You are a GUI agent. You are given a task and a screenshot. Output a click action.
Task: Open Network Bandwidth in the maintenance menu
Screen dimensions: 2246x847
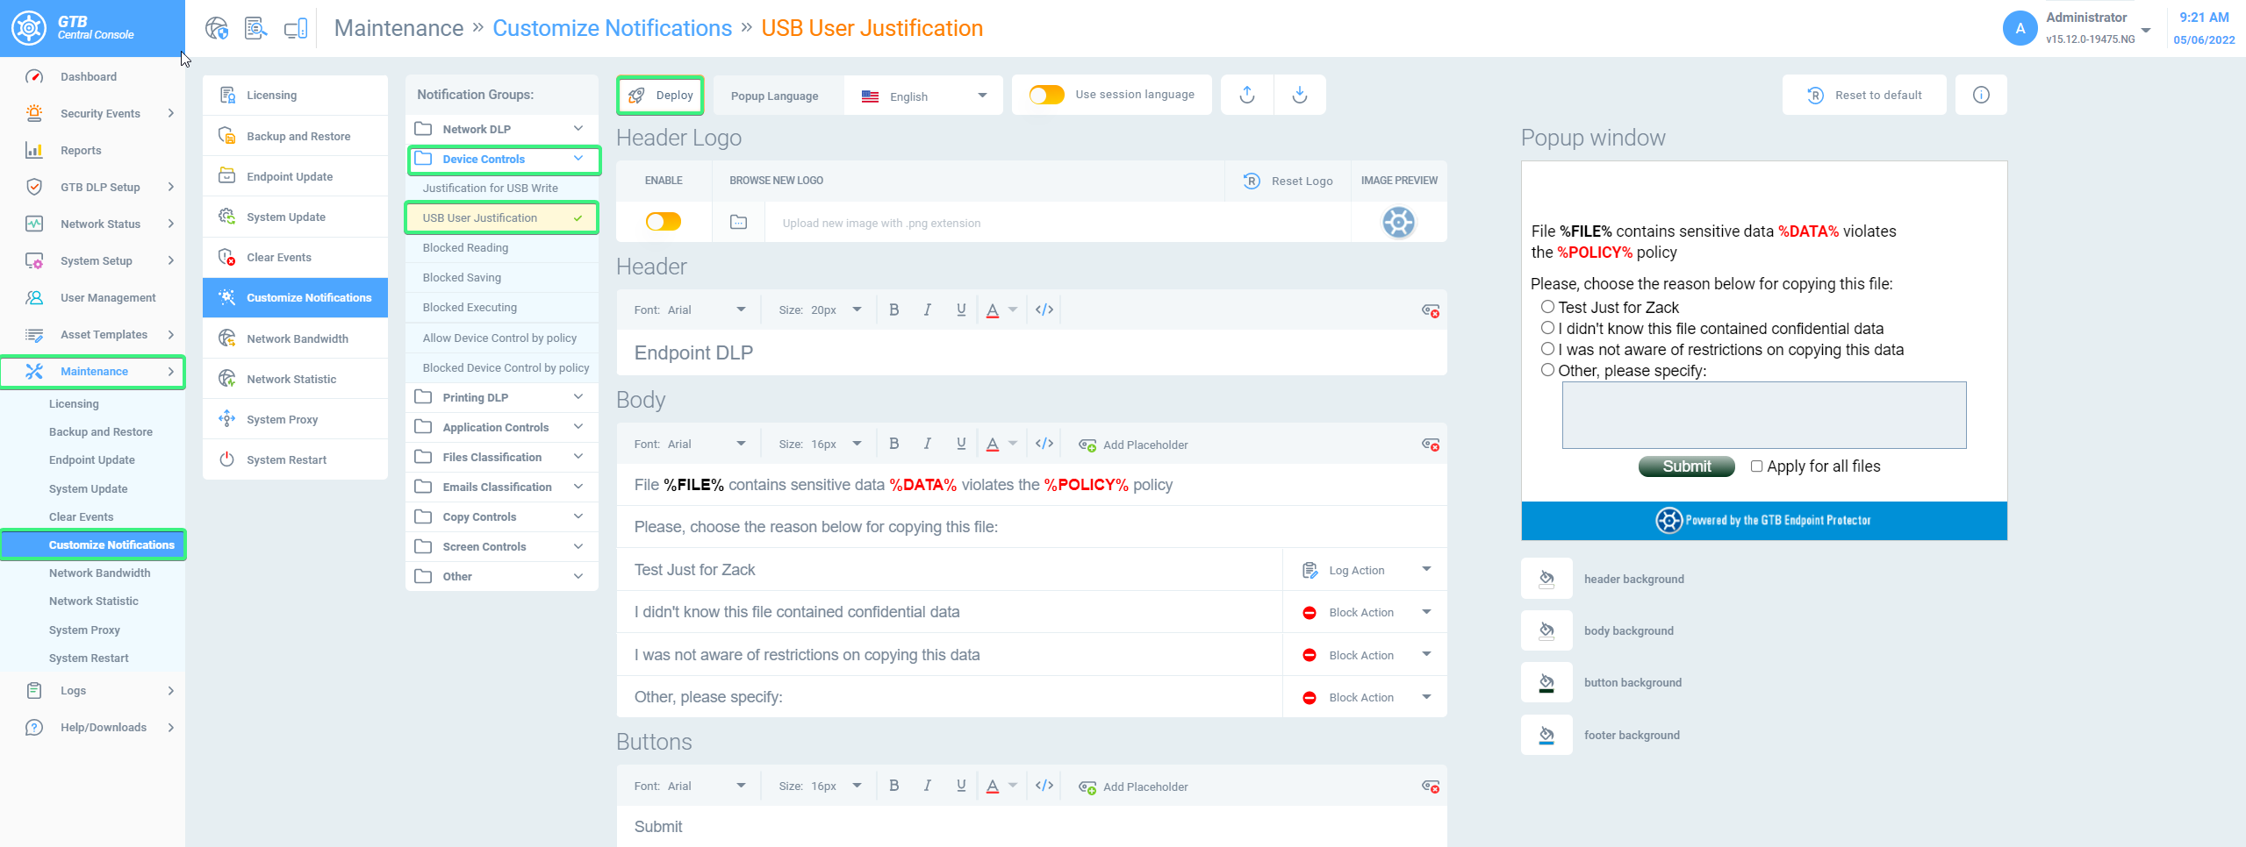297,338
